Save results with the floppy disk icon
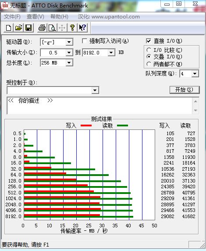The height and width of the screenshot is (251, 206). click(28, 28)
